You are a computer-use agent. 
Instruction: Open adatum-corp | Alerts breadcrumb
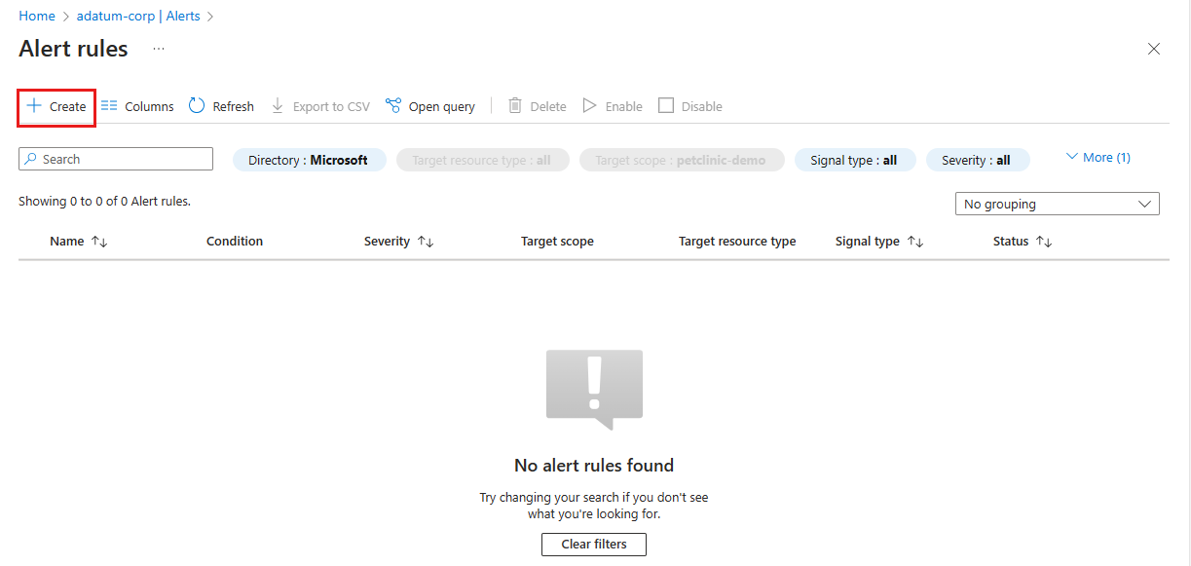tap(138, 16)
